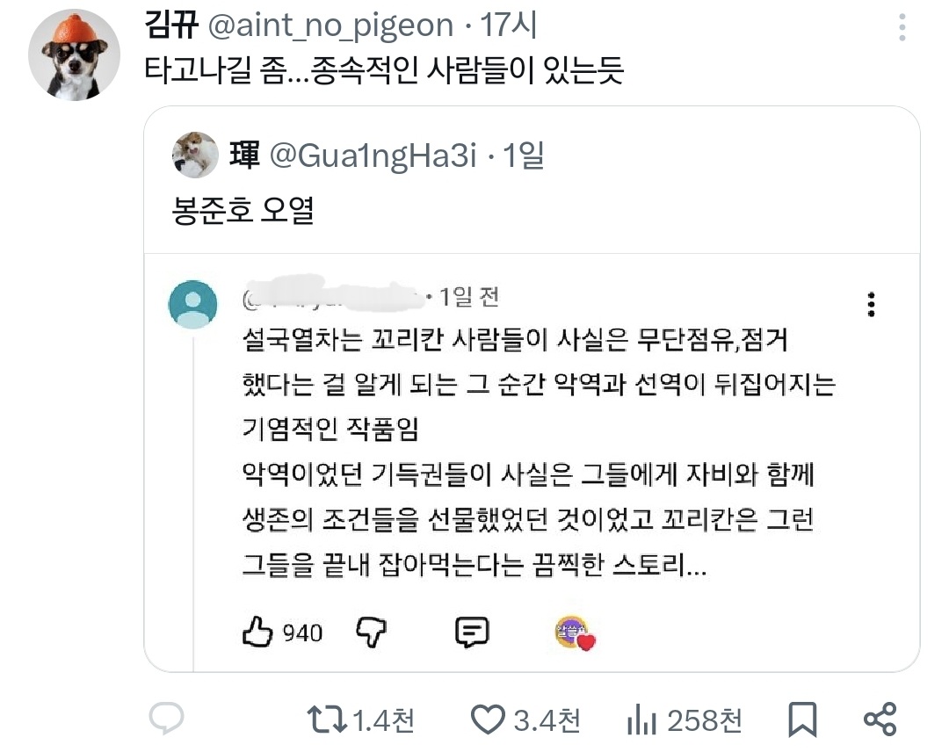Open quoted user's small profile avatar
The height and width of the screenshot is (752, 949).
pos(195,155)
